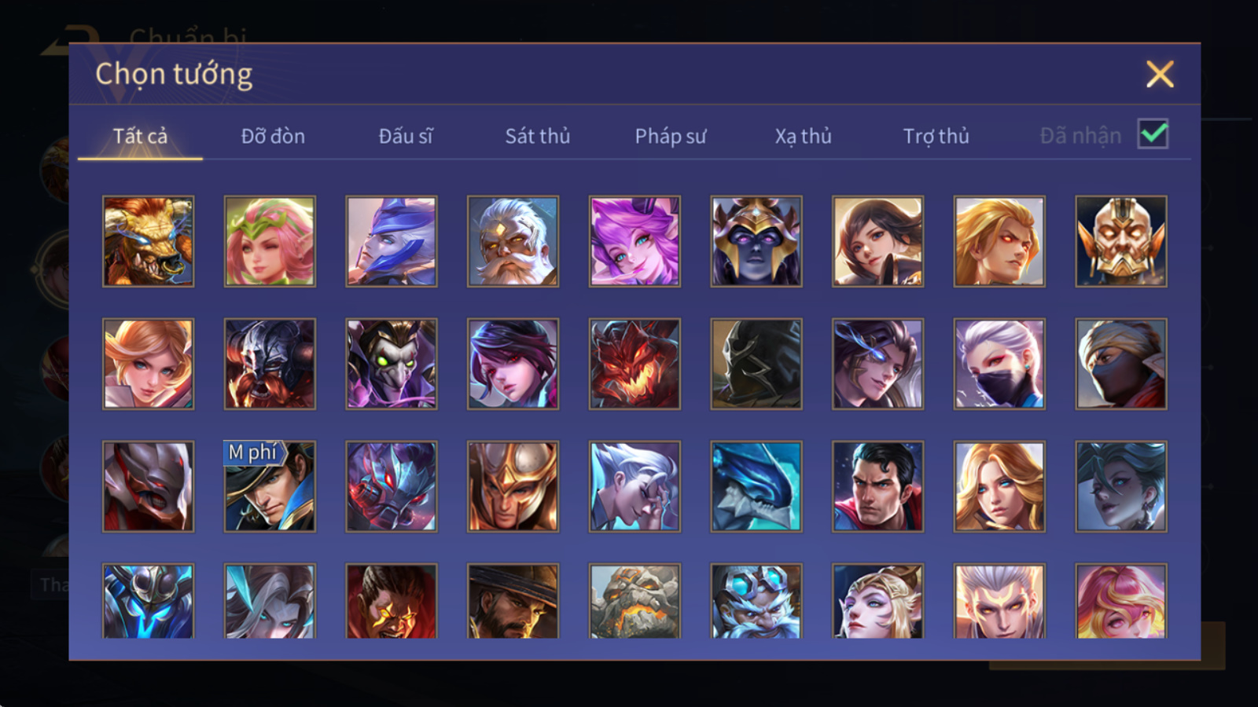
Task: Select the lion beast hero portrait
Action: pos(148,241)
